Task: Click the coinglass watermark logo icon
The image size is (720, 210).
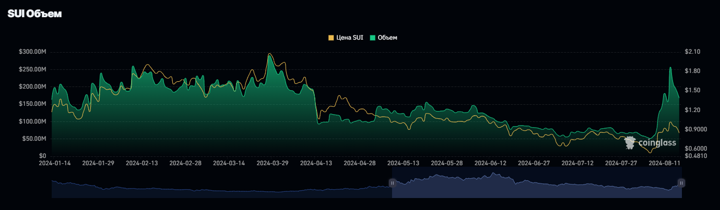Action: click(631, 143)
